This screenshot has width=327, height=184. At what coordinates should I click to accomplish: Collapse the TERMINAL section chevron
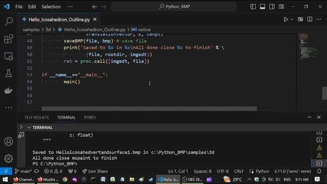(29, 127)
